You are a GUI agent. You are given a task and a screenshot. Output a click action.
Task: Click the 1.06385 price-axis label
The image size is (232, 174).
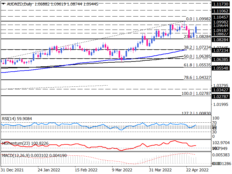[221, 59]
